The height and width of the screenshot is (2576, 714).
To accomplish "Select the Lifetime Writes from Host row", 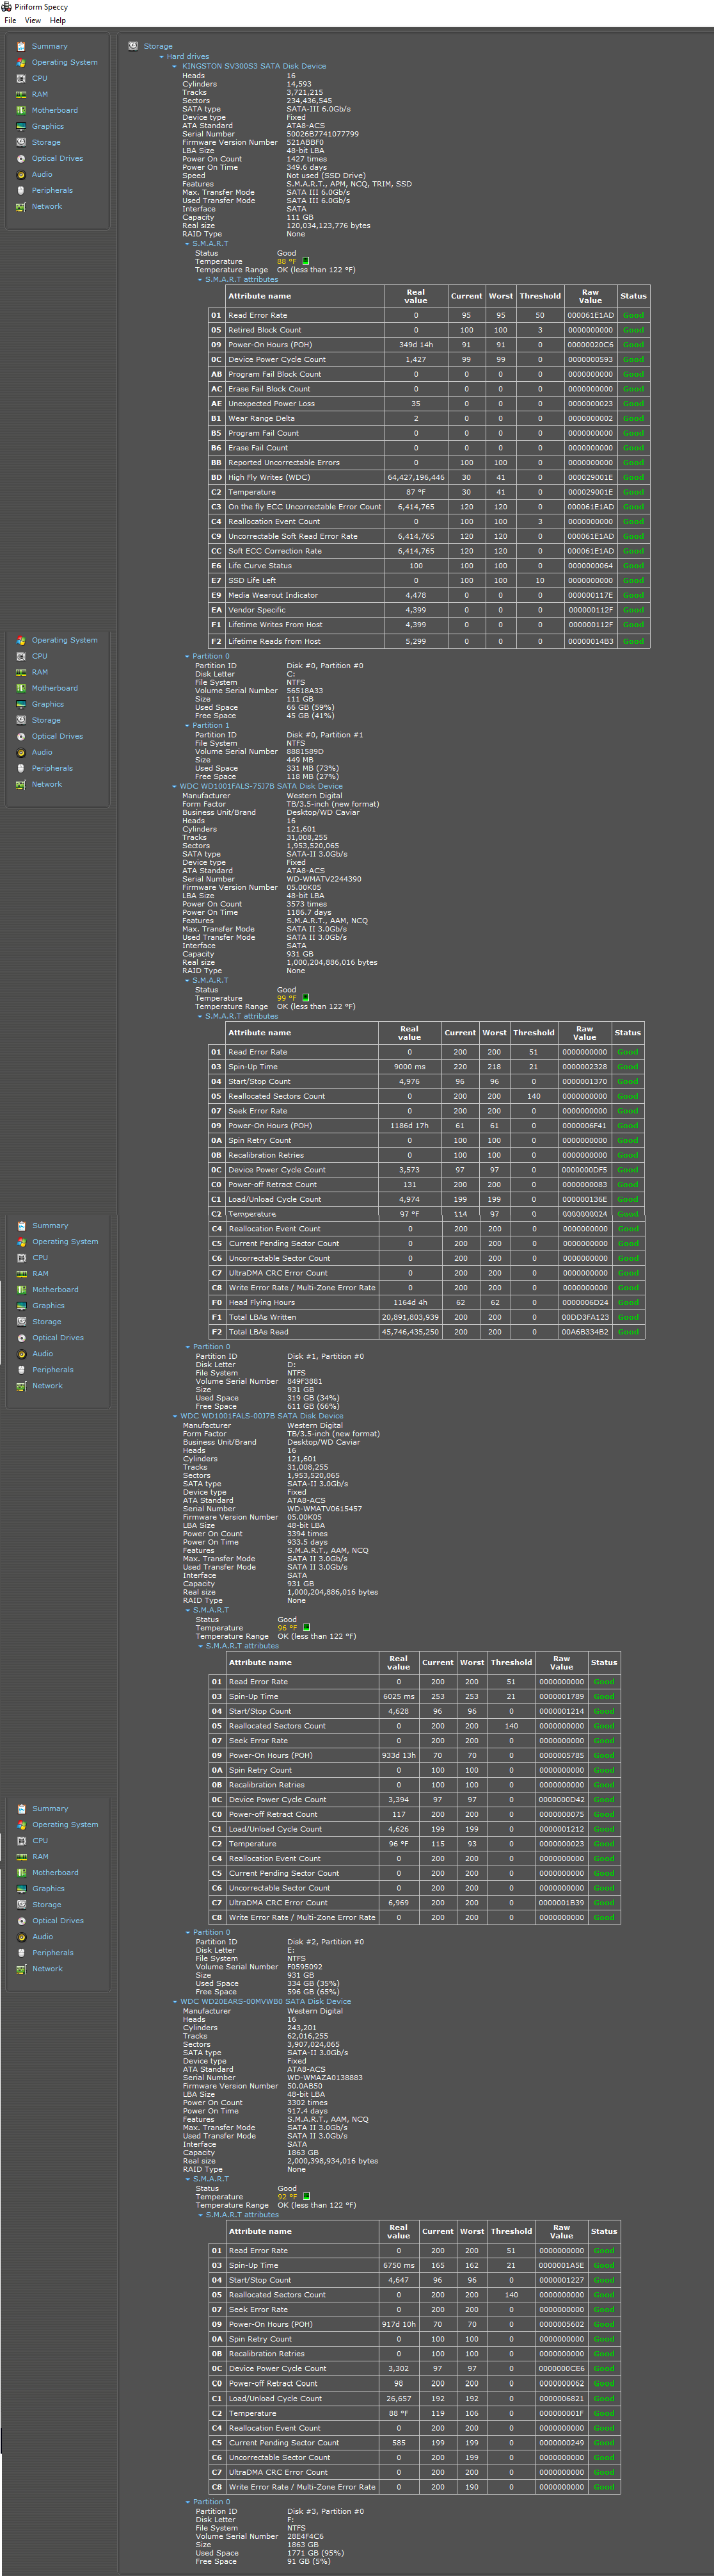I will pyautogui.click(x=429, y=625).
